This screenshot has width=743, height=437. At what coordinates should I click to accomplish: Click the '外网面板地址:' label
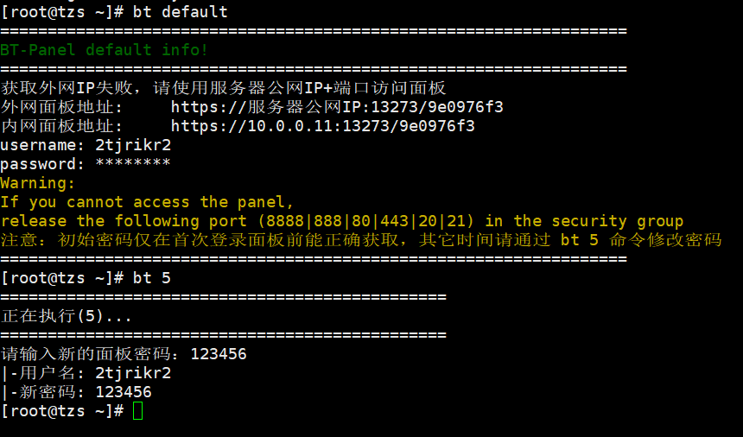tap(61, 107)
